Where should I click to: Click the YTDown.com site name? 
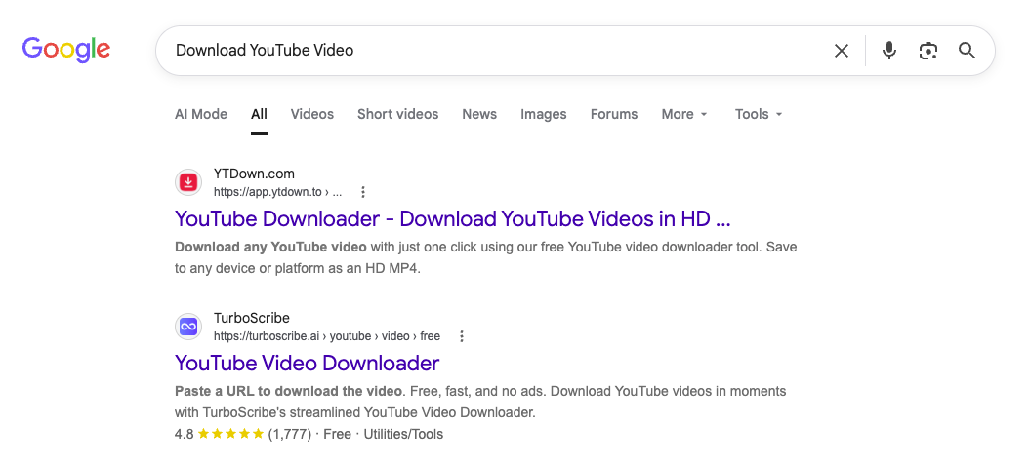[x=254, y=174]
